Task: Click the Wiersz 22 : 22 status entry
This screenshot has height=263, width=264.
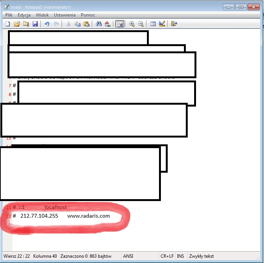Action: point(17,256)
